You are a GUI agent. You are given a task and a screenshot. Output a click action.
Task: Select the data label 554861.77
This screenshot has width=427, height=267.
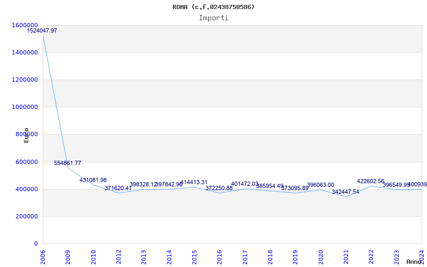pos(68,163)
